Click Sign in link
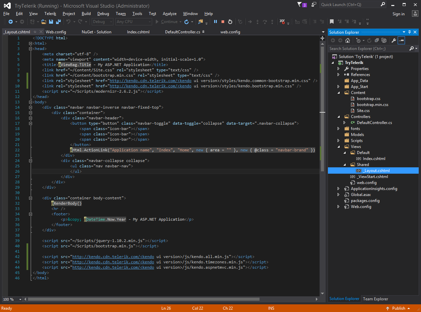The height and width of the screenshot is (312, 421). pos(398,14)
